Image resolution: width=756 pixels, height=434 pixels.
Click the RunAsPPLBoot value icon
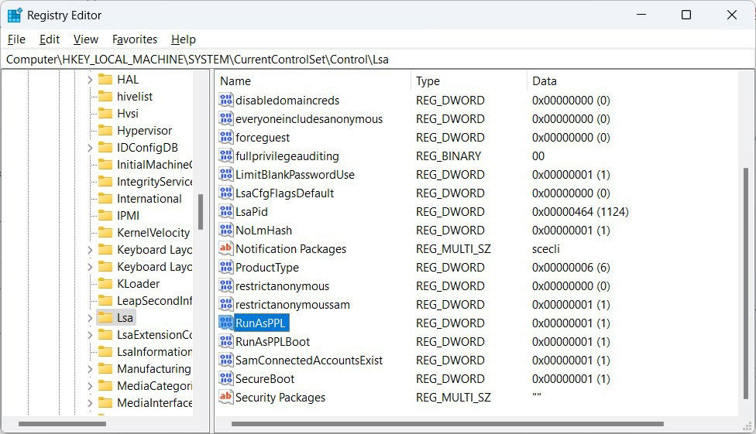pyautogui.click(x=225, y=341)
